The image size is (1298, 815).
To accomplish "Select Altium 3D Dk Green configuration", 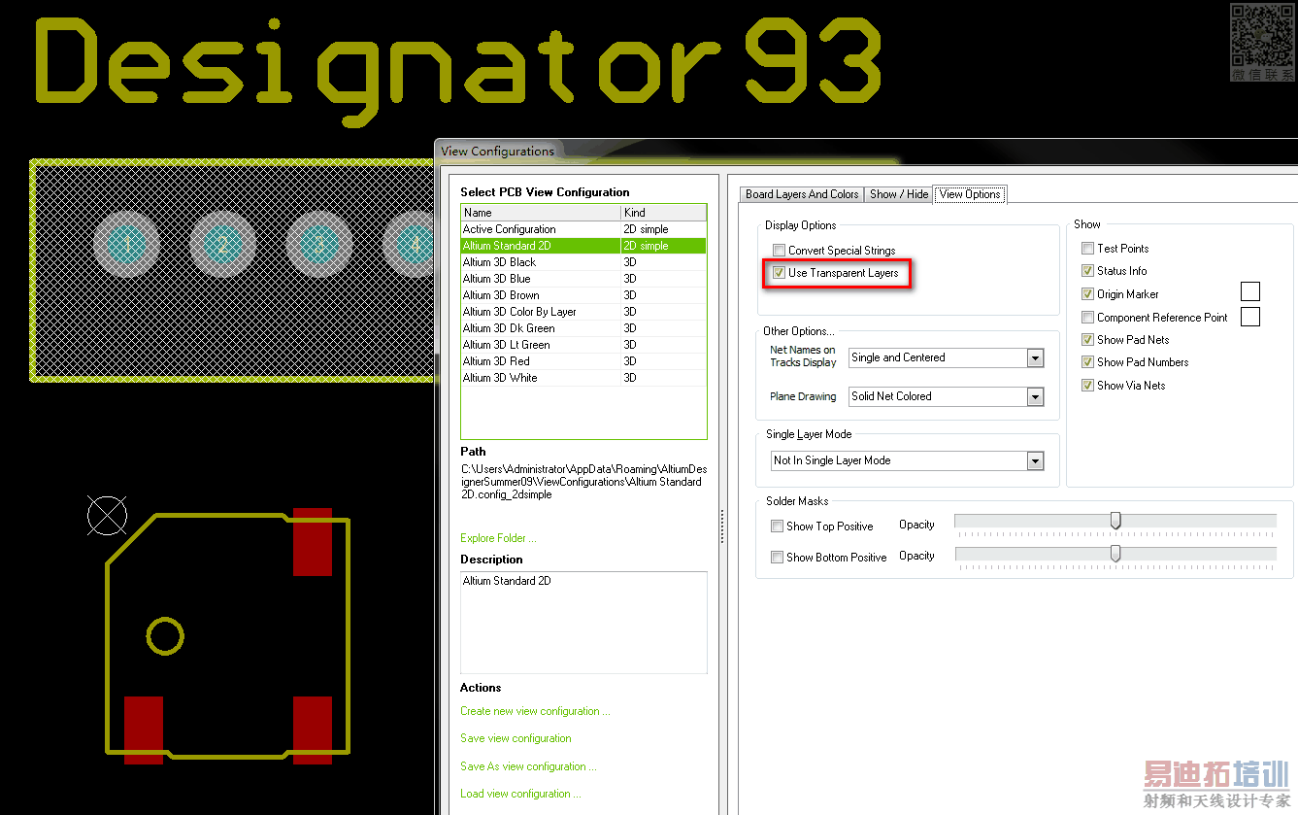I will click(x=583, y=328).
